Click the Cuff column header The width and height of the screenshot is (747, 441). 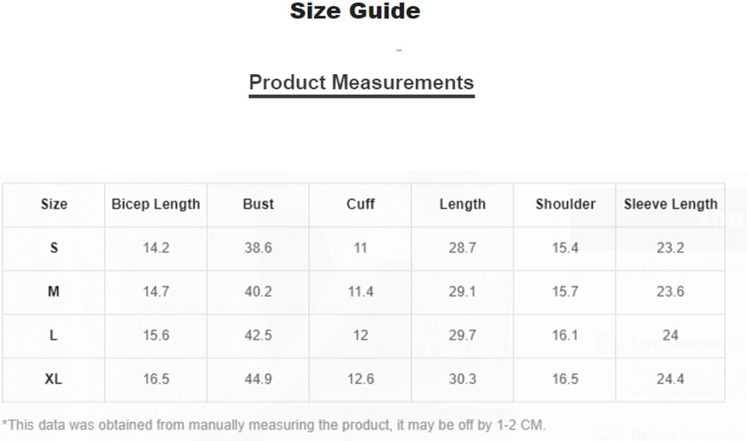pyautogui.click(x=360, y=204)
